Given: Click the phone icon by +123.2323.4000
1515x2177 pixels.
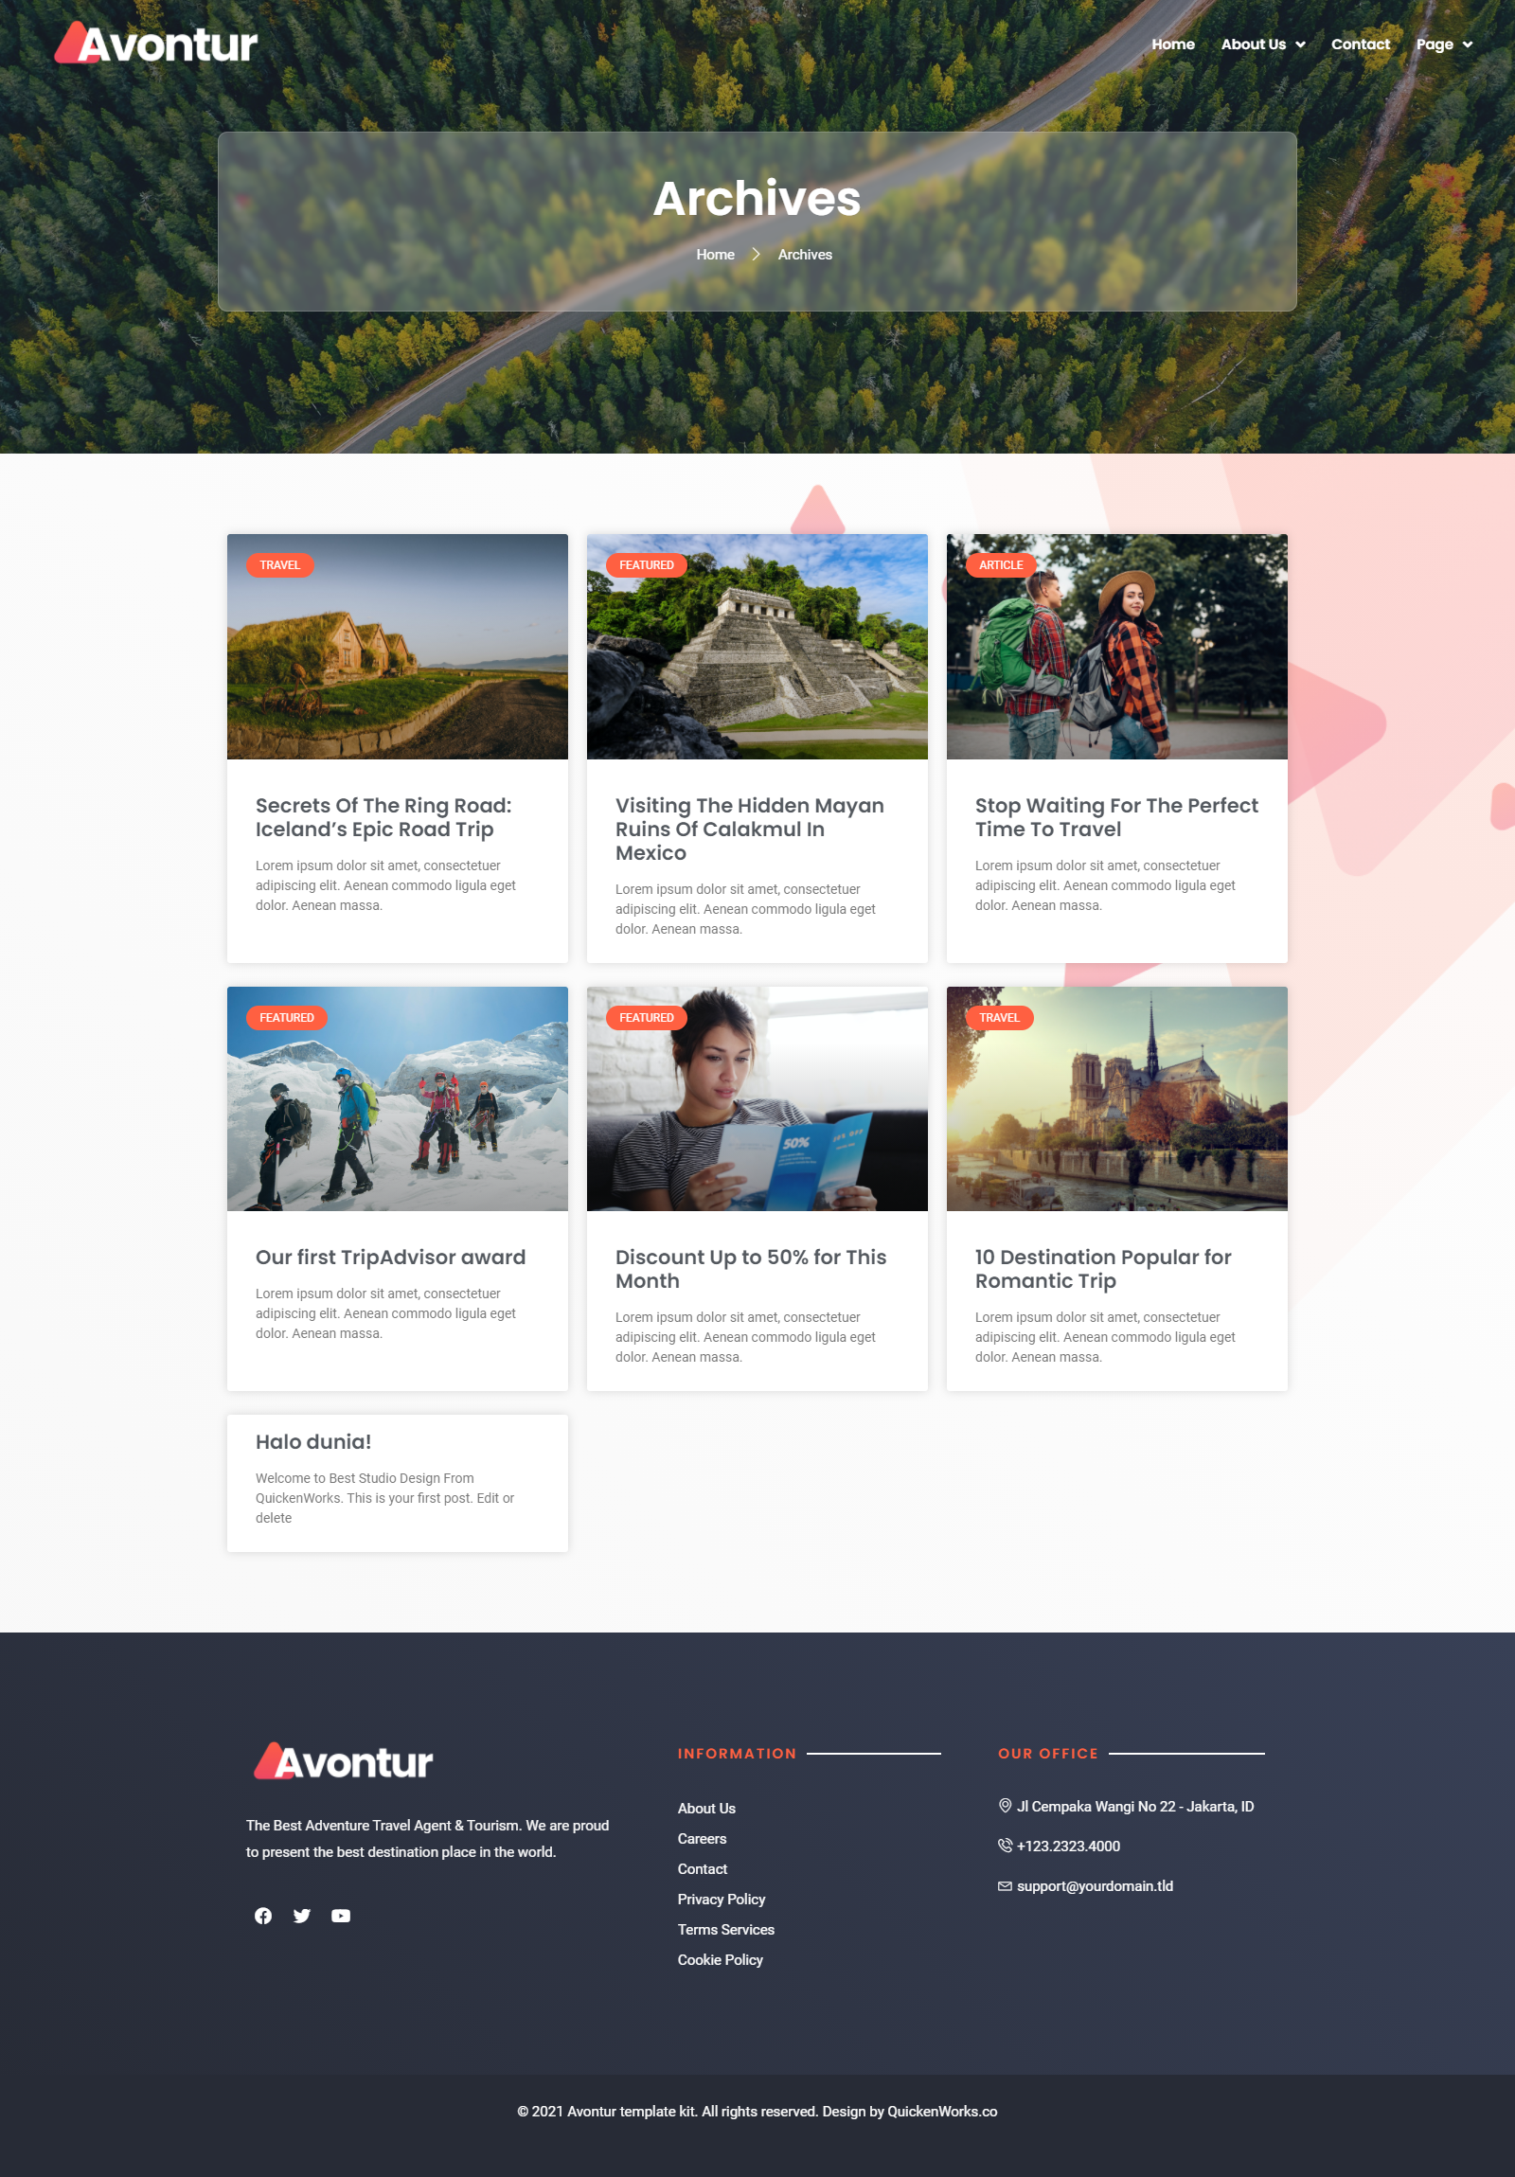Looking at the screenshot, I should (1005, 1846).
